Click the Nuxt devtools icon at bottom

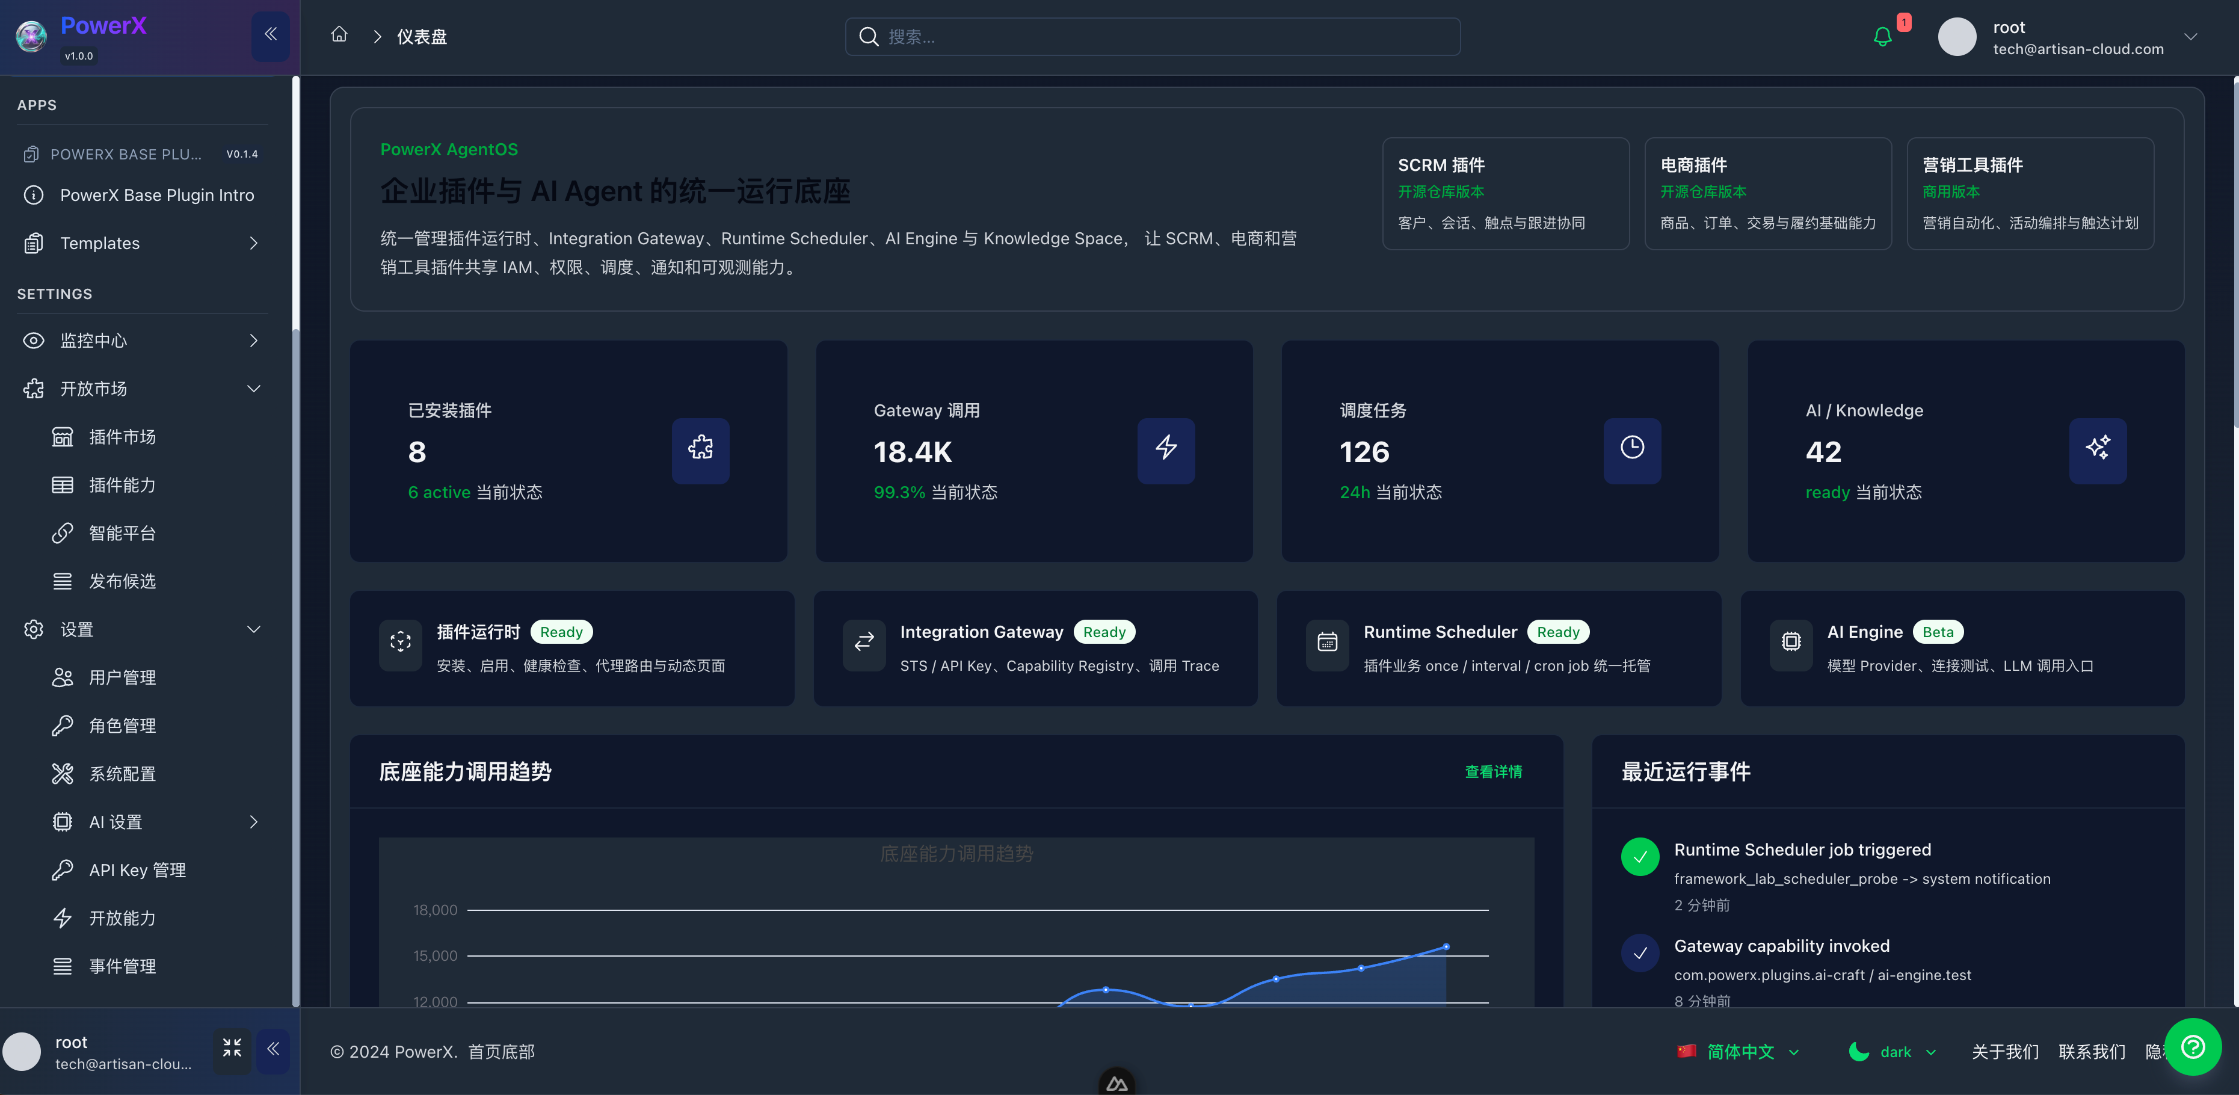point(1117,1082)
